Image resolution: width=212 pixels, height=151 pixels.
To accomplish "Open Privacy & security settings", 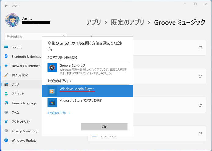I will point(24,131).
